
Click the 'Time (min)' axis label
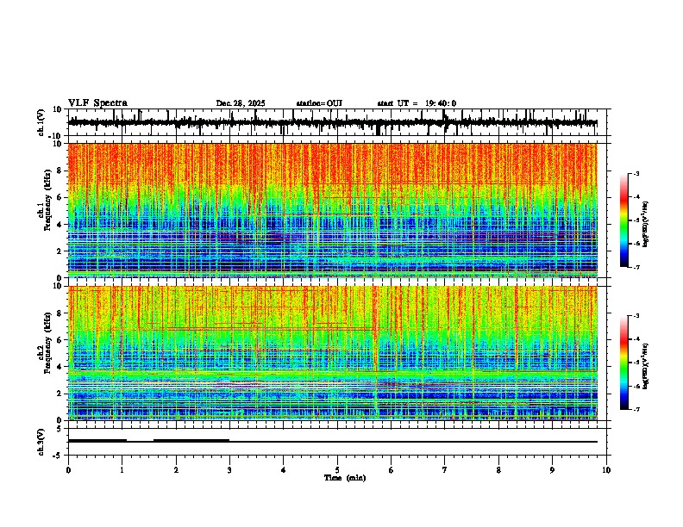(x=345, y=478)
